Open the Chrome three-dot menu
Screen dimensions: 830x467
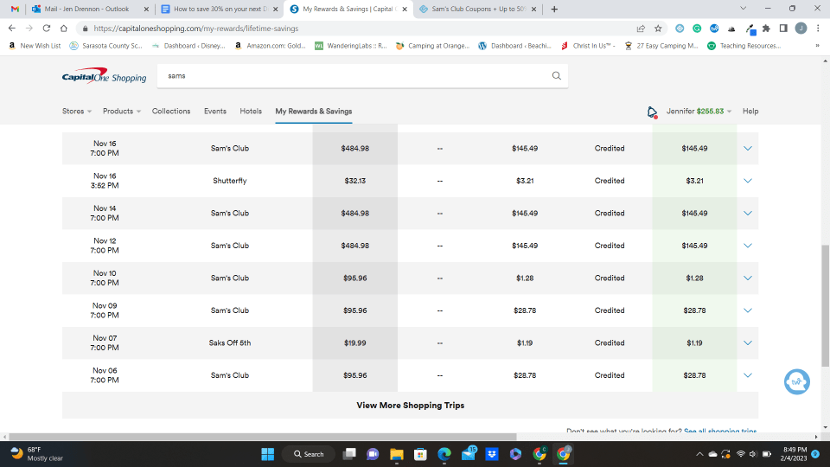pos(818,28)
